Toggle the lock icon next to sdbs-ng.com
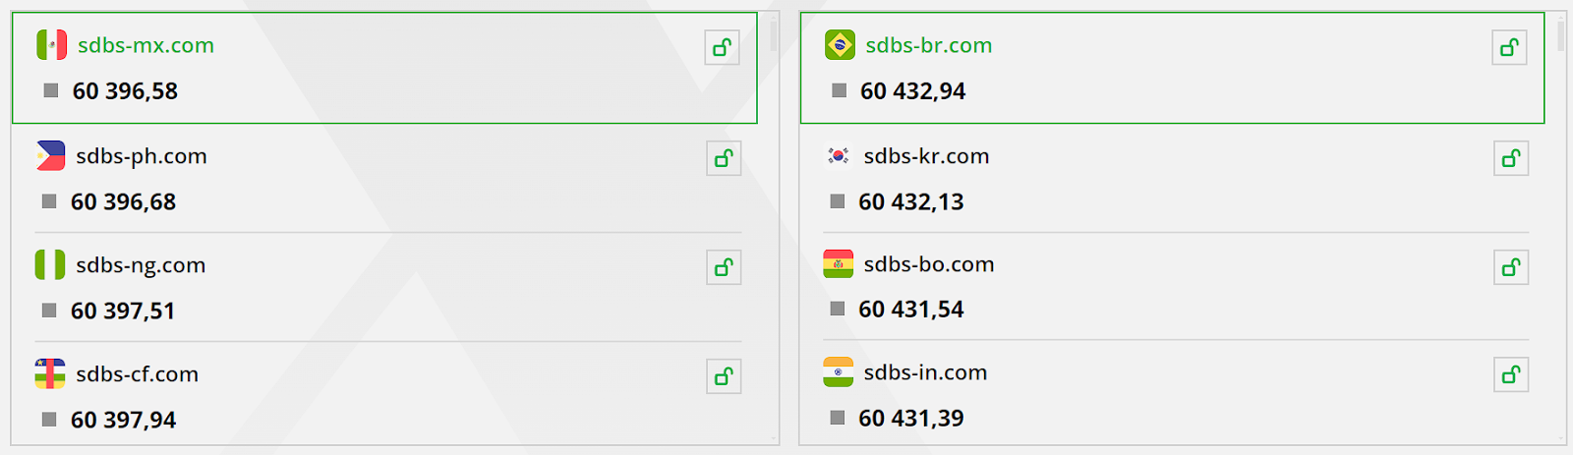This screenshot has width=1573, height=455. 724,267
